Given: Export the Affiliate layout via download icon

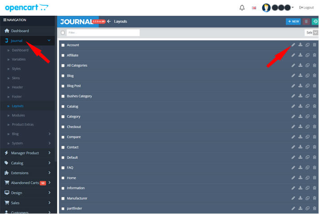Looking at the screenshot, I should point(300,55).
